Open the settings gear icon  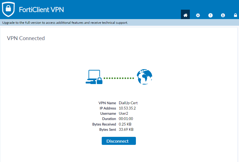[198, 15]
